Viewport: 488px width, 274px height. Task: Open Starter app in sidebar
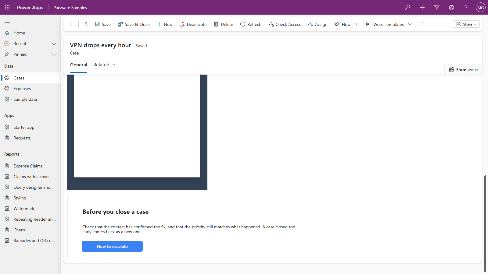pyautogui.click(x=30, y=127)
